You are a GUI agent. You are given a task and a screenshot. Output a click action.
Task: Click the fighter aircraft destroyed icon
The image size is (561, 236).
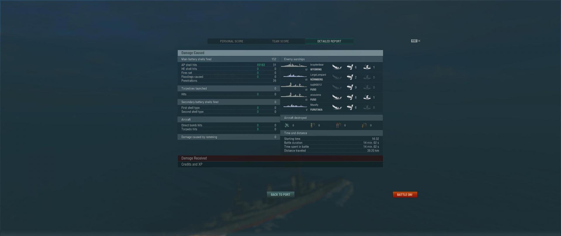287,125
